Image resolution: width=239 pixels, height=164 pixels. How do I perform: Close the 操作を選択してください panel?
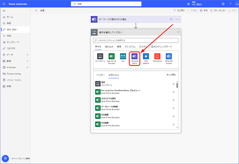(x=178, y=32)
